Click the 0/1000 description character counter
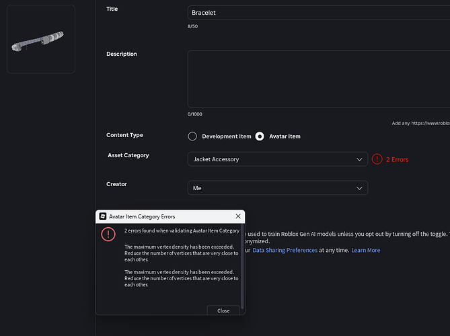The width and height of the screenshot is (450, 336). (x=195, y=114)
